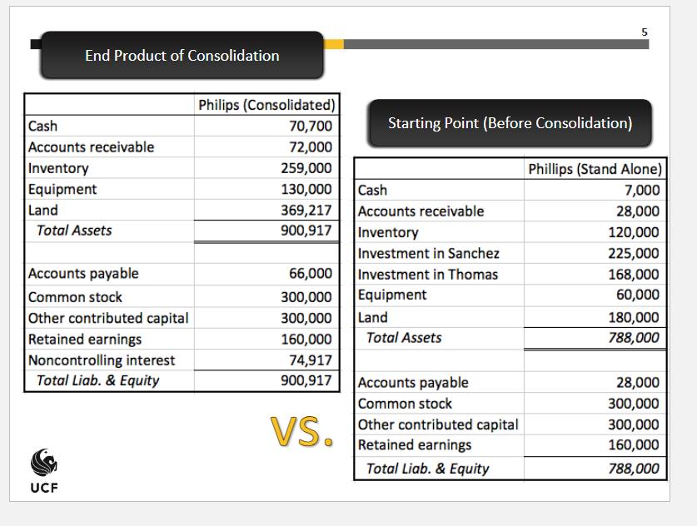Select the End Product of Consolidation banner

click(x=182, y=55)
